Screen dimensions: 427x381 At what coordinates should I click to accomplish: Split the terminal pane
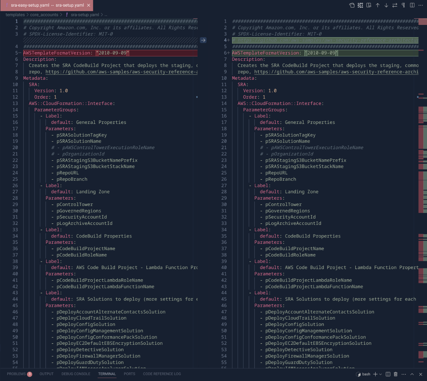click(x=388, y=374)
